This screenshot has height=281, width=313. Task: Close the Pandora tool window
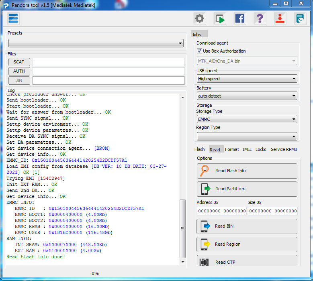click(x=301, y=4)
